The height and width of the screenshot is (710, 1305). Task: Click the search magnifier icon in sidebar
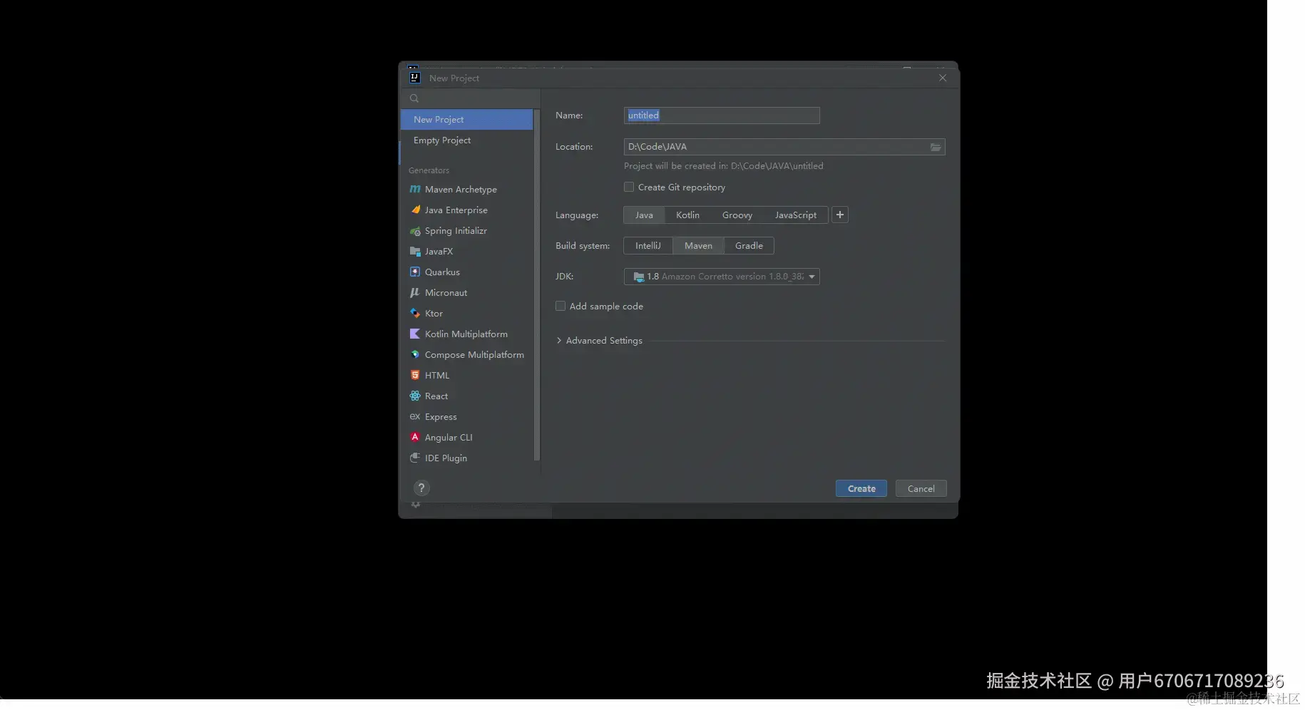pyautogui.click(x=414, y=98)
